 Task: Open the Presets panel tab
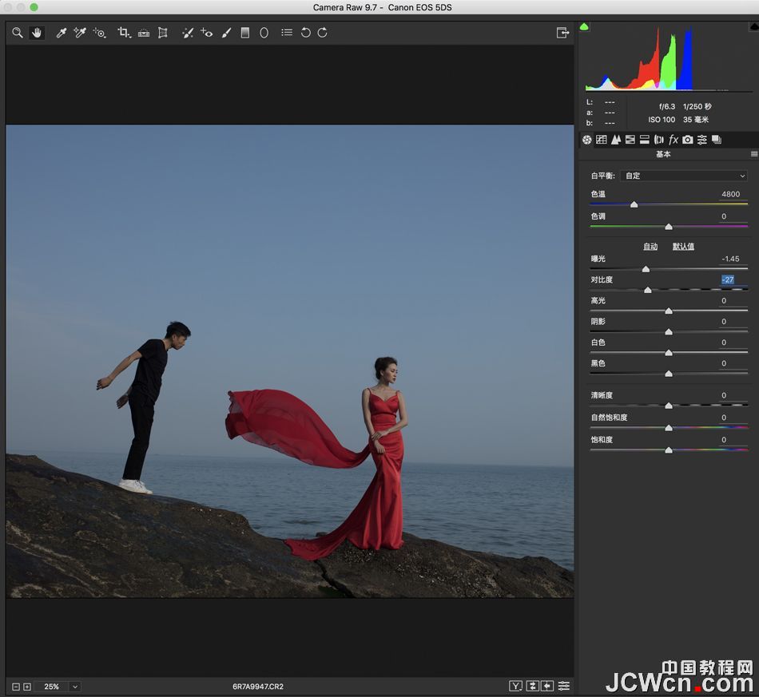tap(702, 140)
